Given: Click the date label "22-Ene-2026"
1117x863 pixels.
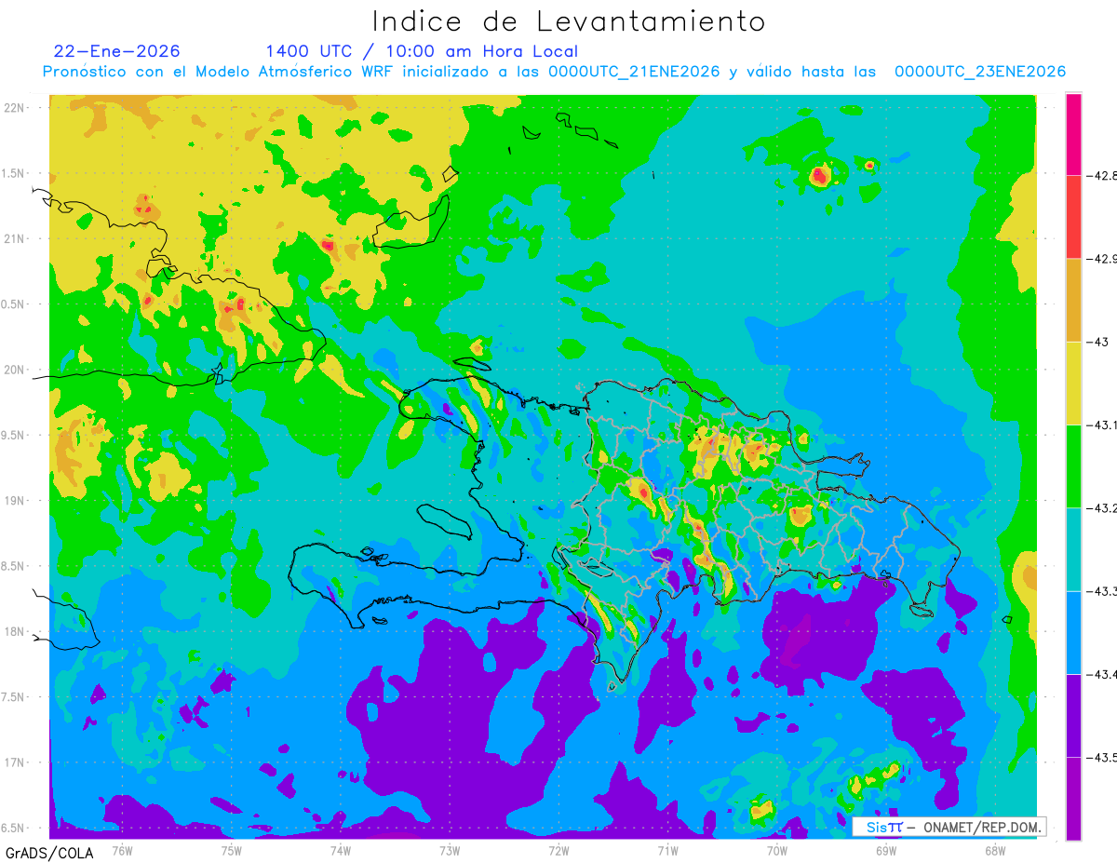Looking at the screenshot, I should [117, 51].
